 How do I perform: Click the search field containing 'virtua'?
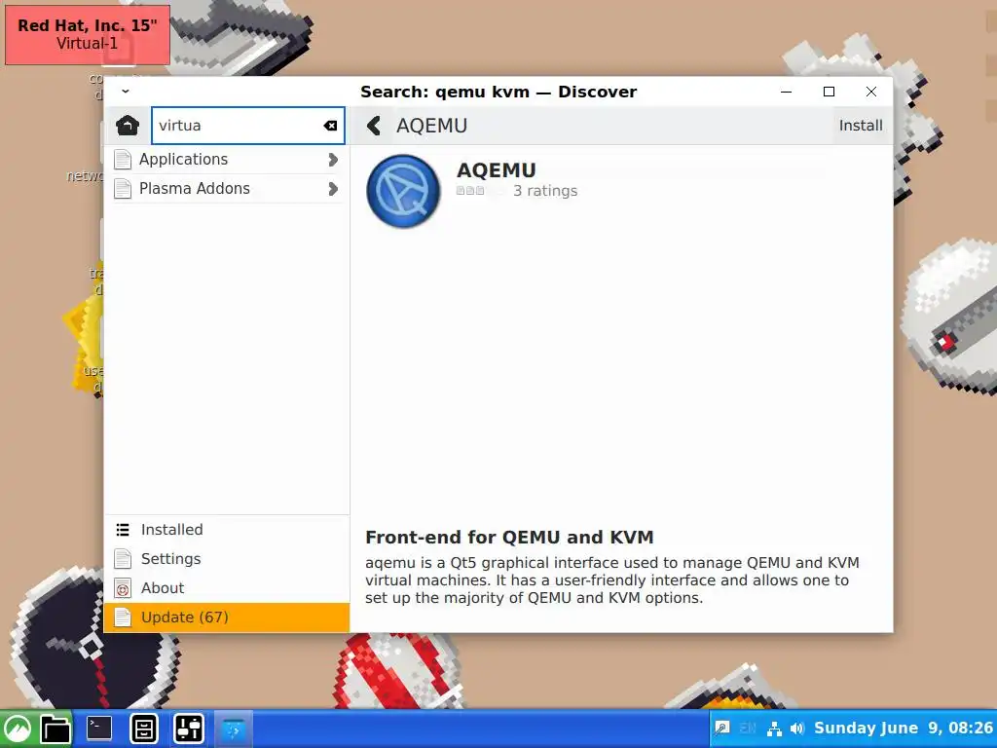248,126
